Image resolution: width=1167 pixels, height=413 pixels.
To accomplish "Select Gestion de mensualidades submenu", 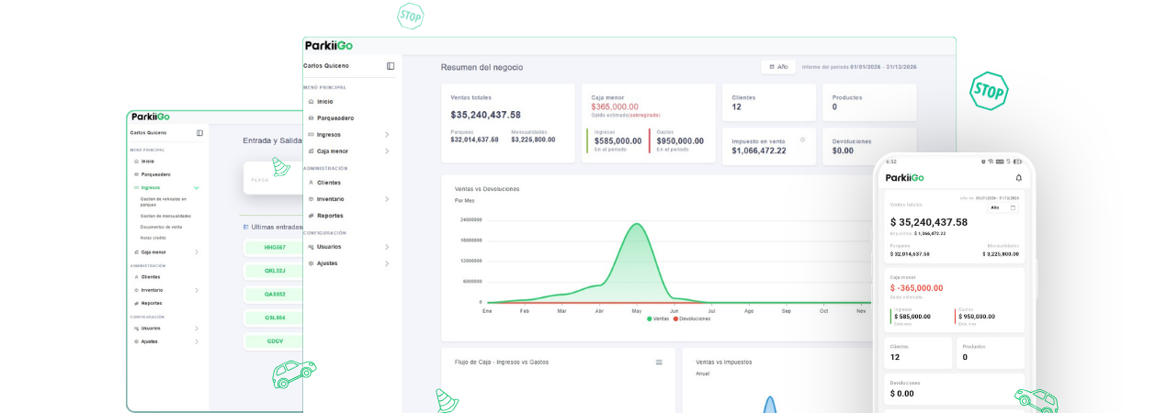I will (x=165, y=216).
